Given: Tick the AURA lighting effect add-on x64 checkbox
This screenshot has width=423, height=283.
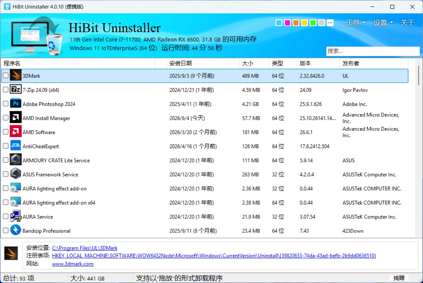Looking at the screenshot, I should click(x=5, y=202).
